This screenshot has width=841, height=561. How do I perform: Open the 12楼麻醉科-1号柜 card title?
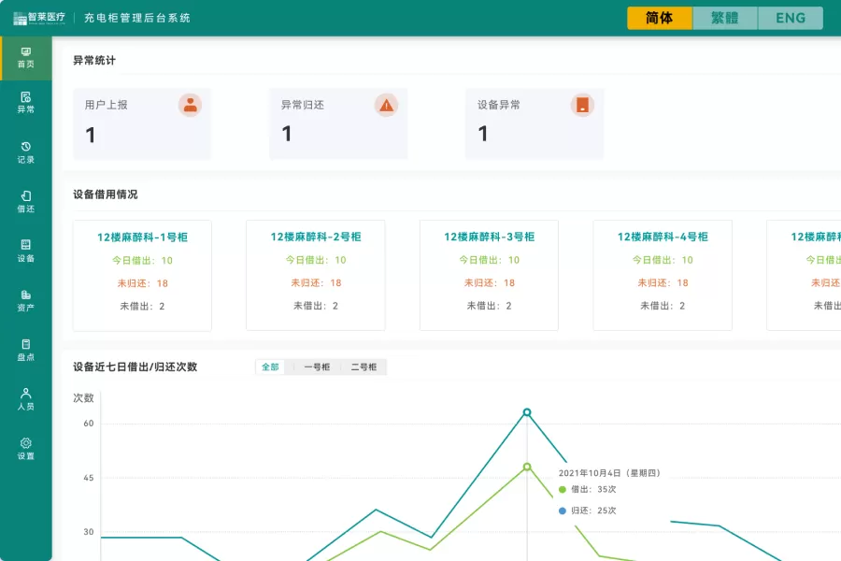(142, 237)
